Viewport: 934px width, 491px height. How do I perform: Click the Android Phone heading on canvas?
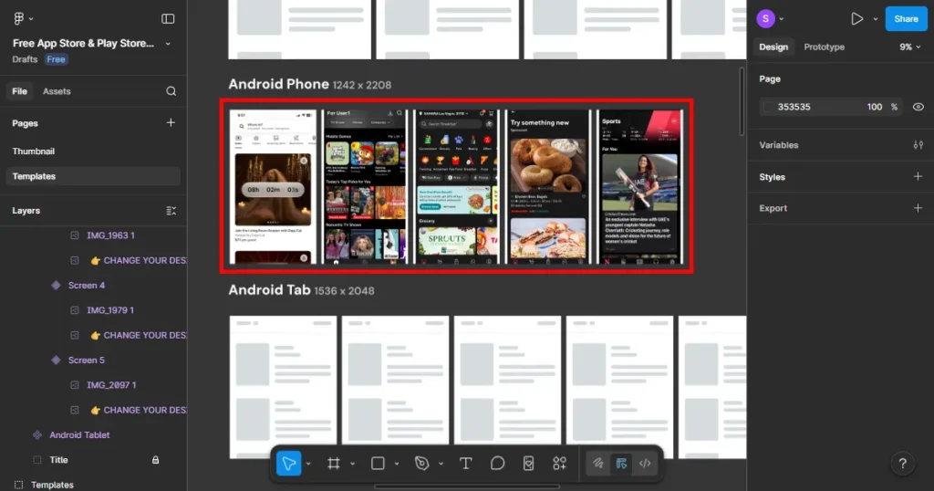coord(279,84)
